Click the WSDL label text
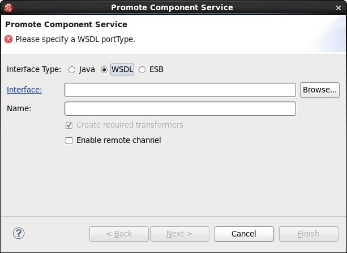The width and height of the screenshot is (347, 253). coord(122,69)
